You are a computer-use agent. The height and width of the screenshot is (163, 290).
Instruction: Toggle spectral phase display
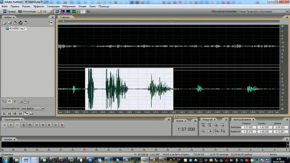(74, 11)
